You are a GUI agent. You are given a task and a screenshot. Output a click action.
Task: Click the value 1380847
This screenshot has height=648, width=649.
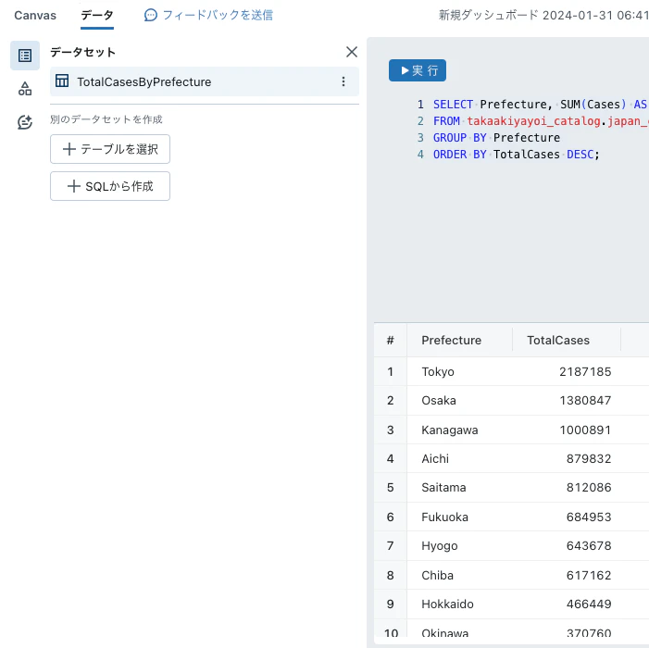pos(585,401)
